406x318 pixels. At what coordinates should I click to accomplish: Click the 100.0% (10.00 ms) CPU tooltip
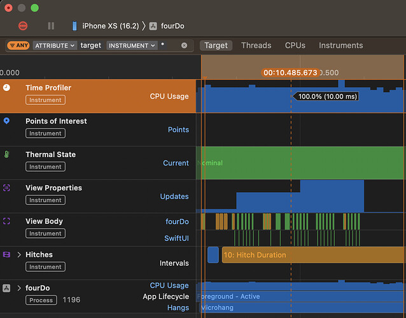click(x=326, y=97)
